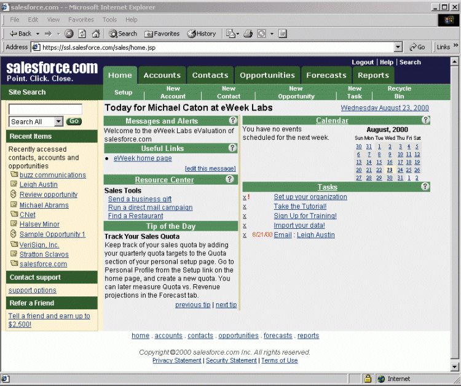
Task: Click the Setup sub-navigation link
Action: click(x=123, y=92)
